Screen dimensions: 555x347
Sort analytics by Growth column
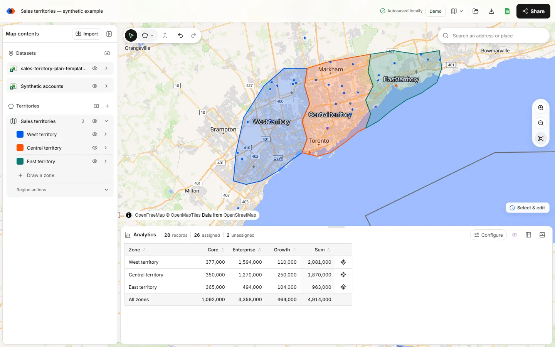click(x=285, y=250)
